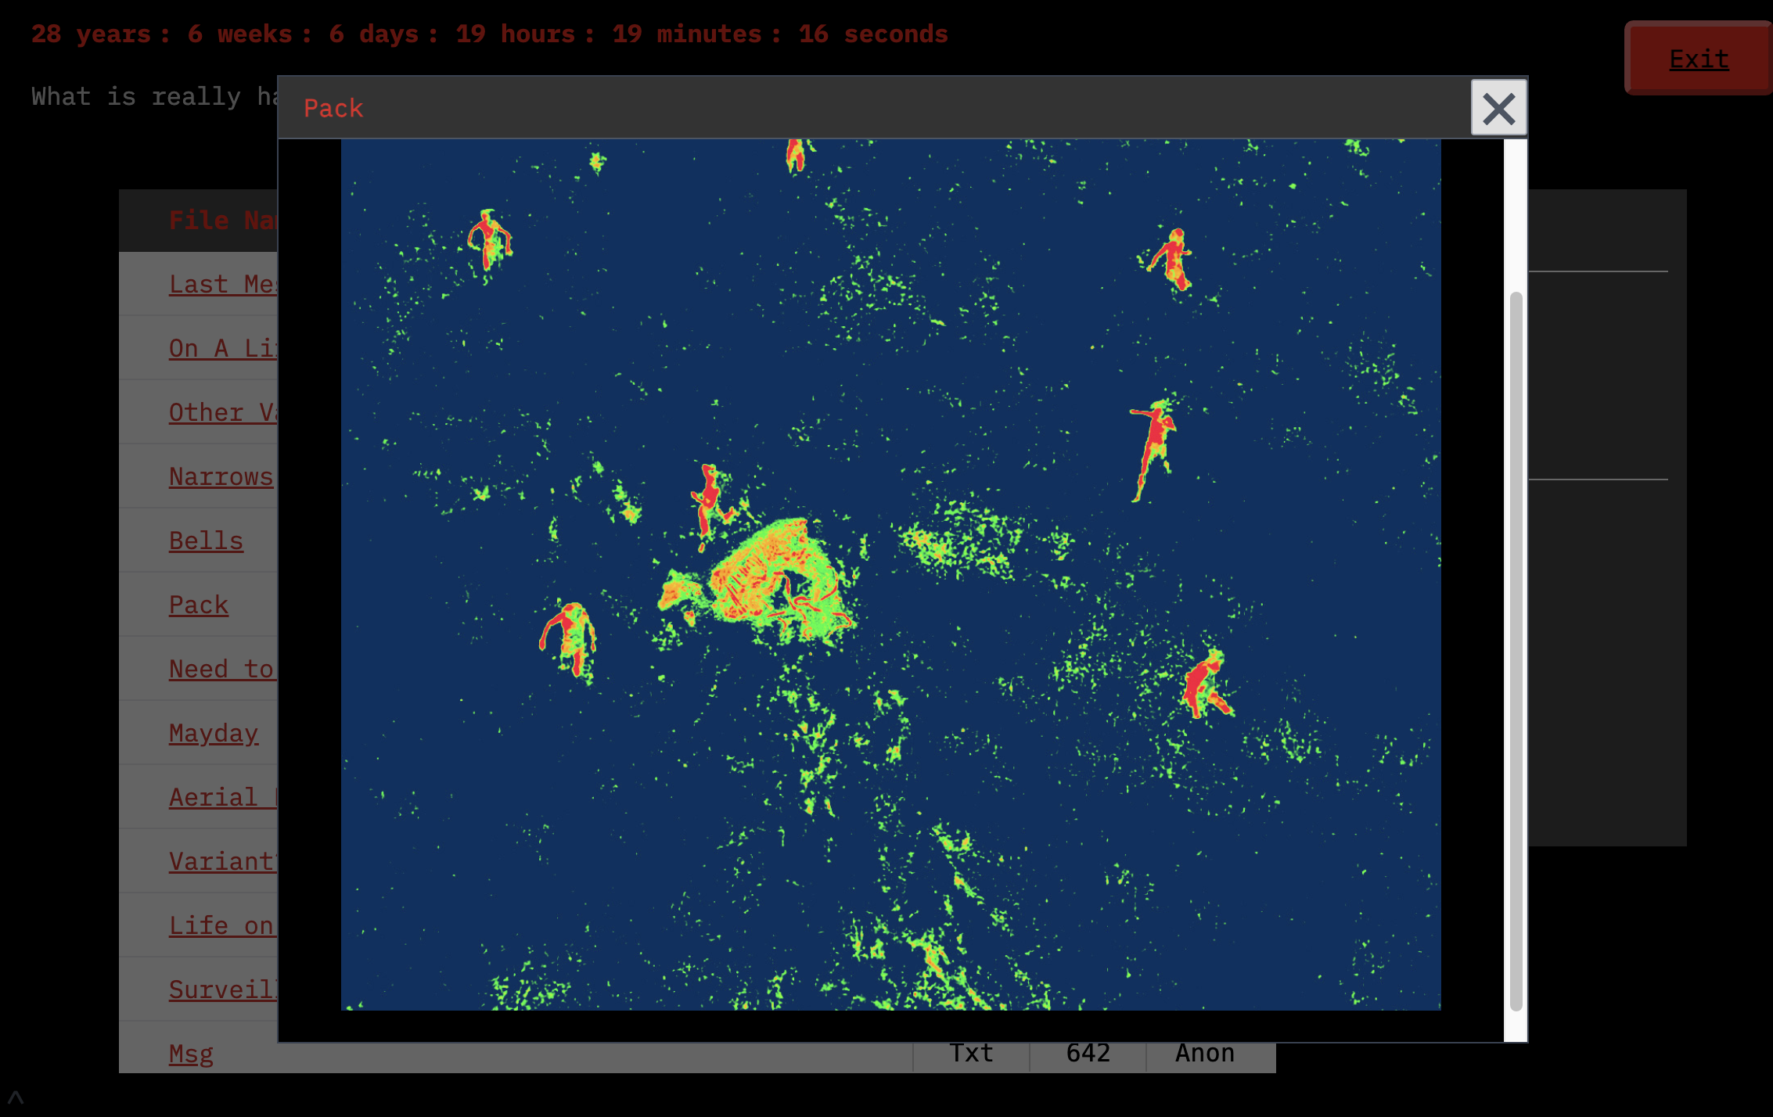Open the Narrows file
This screenshot has width=1773, height=1117.
coord(221,476)
